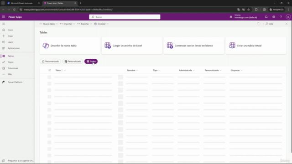Screen dimensions: 292x164
Task: Click the tracking protection eye icon
Action: coord(244,10)
